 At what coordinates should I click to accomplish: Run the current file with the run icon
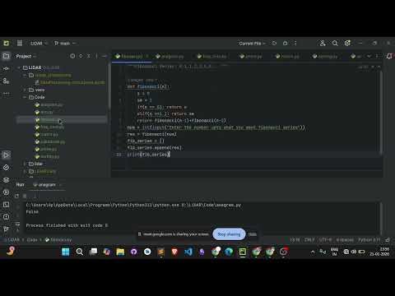click(x=274, y=44)
